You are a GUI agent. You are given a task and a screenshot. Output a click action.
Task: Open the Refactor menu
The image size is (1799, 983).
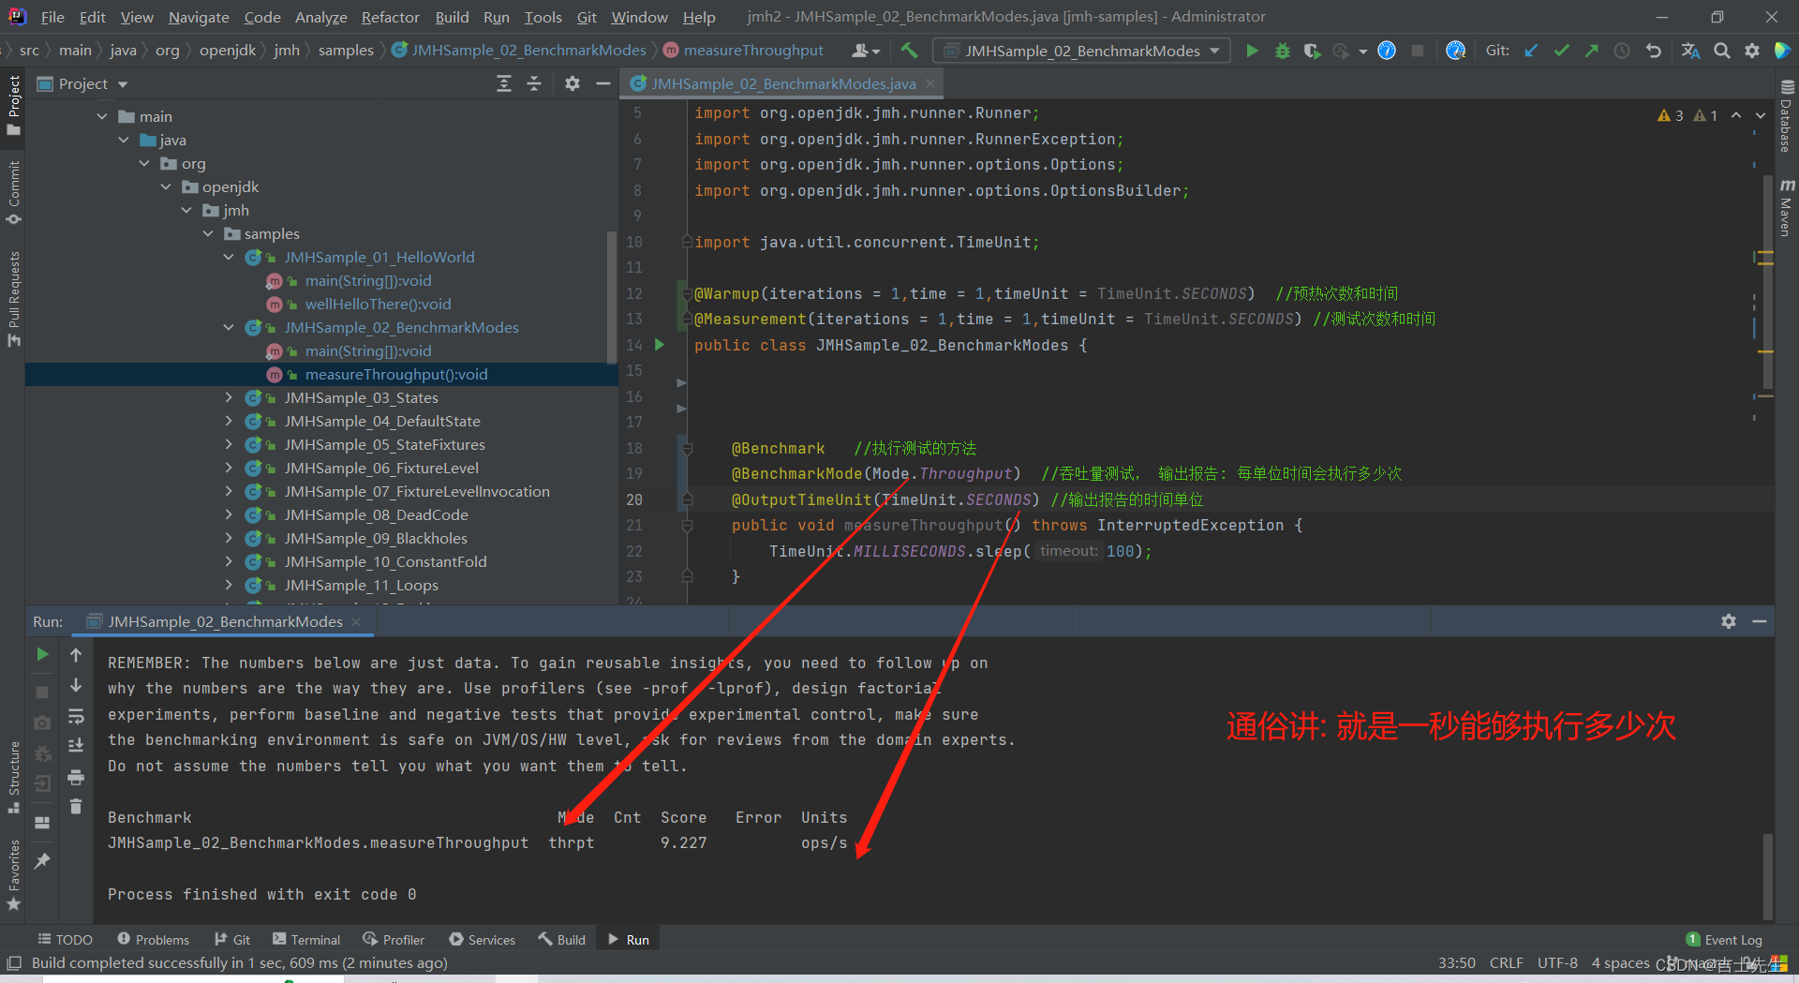pyautogui.click(x=390, y=17)
